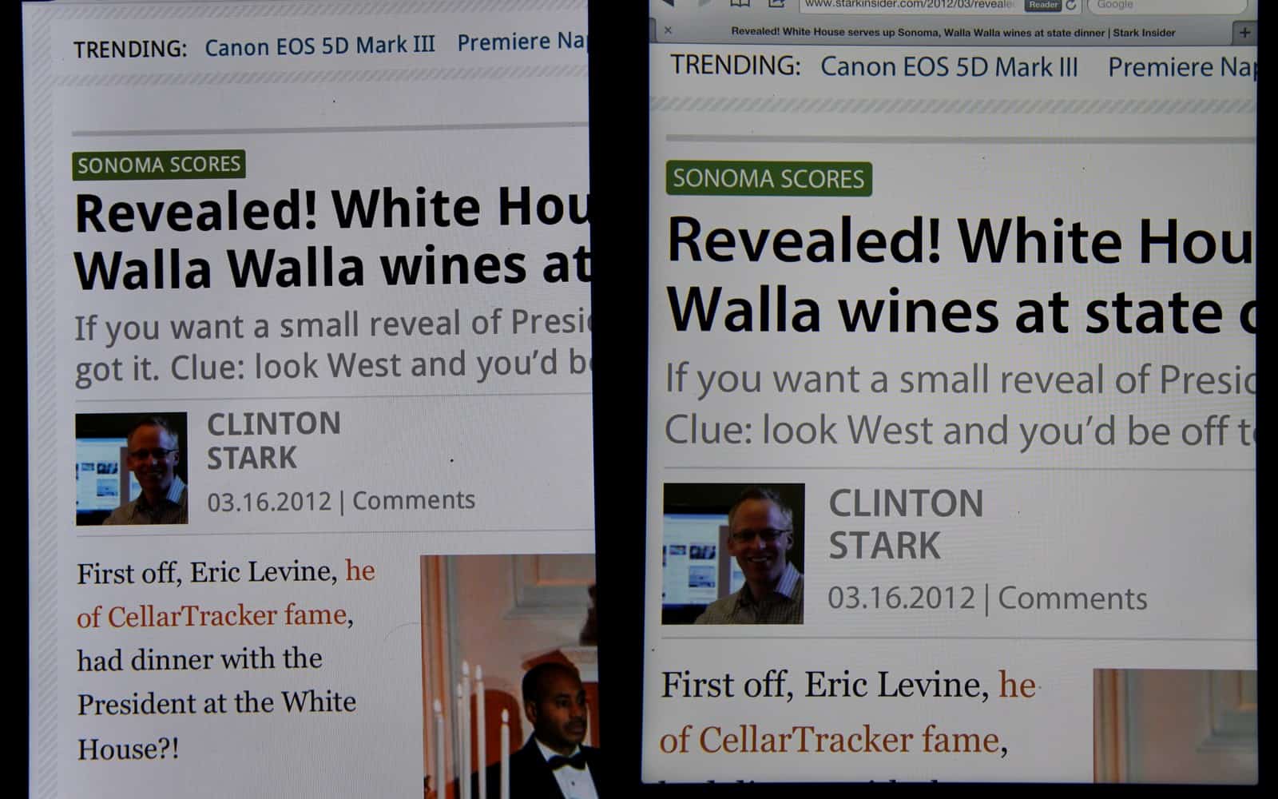Open a new tab with the plus button
This screenshot has height=799, width=1278.
tap(1244, 33)
